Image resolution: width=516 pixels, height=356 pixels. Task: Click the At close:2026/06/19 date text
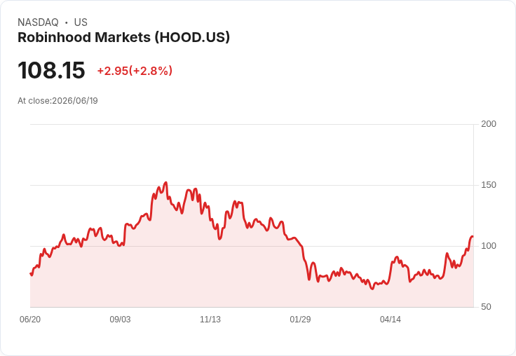(57, 101)
